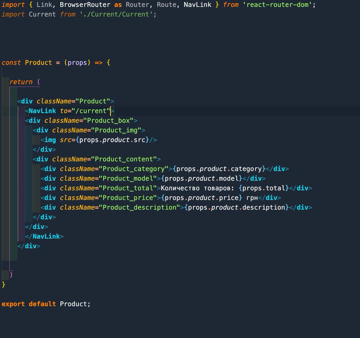360x338 pixels.
Task: Click the 'return' keyword
Action: (x=21, y=82)
